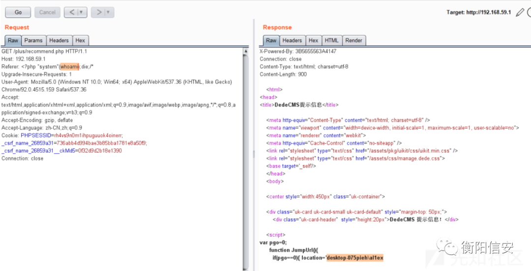Click the manage.dede.css link line

(355, 159)
